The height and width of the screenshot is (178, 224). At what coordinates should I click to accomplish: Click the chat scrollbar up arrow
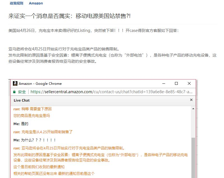tap(193, 109)
